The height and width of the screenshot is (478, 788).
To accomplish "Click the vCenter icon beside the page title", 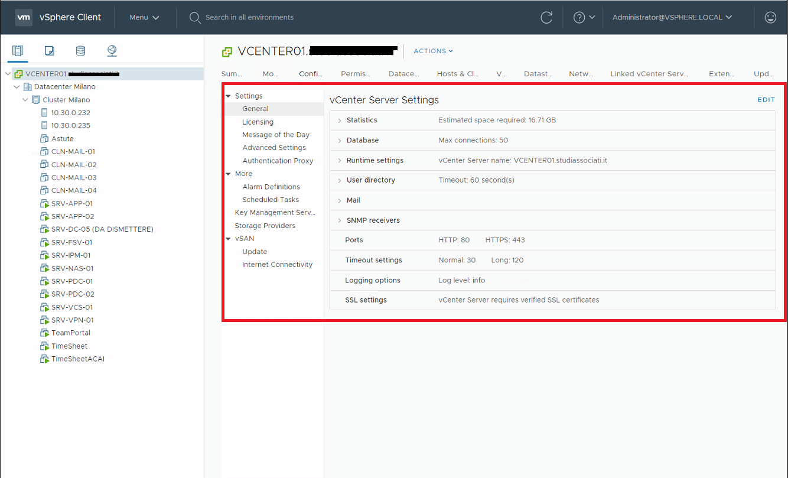I will (227, 52).
